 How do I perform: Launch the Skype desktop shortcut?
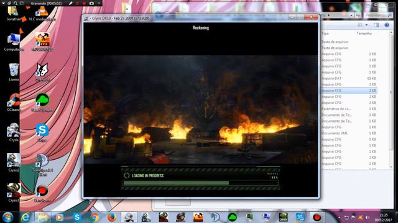coord(42,132)
